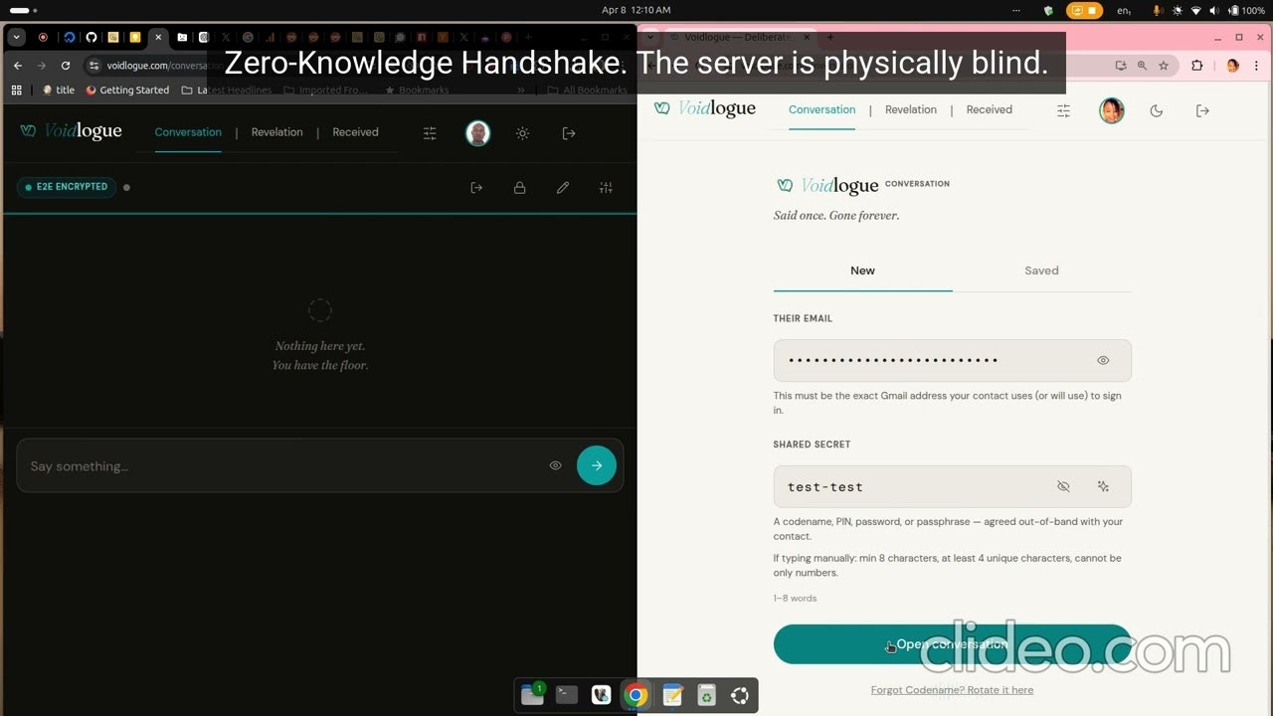Screen dimensions: 1273x716
Task: Reload page in left browser window
Action: [66, 66]
